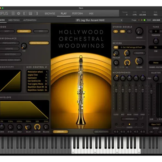
Task: Open the Automation tab
Action: (x=30, y=20)
